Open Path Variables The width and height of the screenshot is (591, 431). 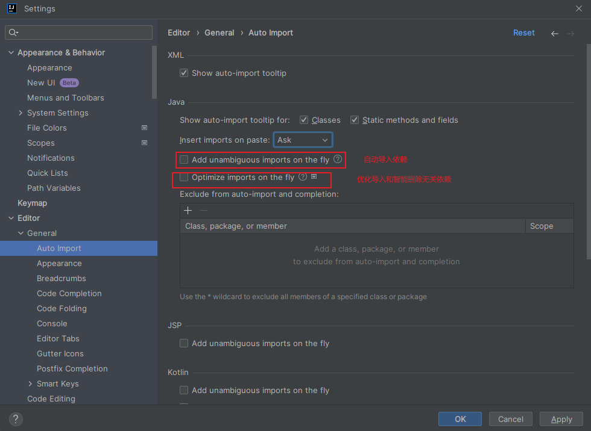tap(54, 188)
